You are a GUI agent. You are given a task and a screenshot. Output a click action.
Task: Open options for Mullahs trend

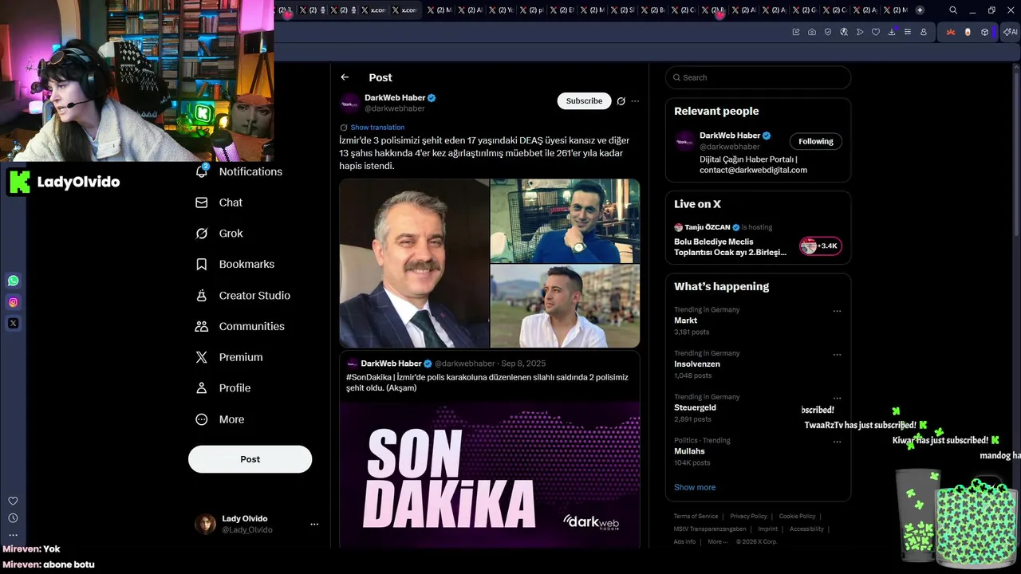[x=837, y=442]
